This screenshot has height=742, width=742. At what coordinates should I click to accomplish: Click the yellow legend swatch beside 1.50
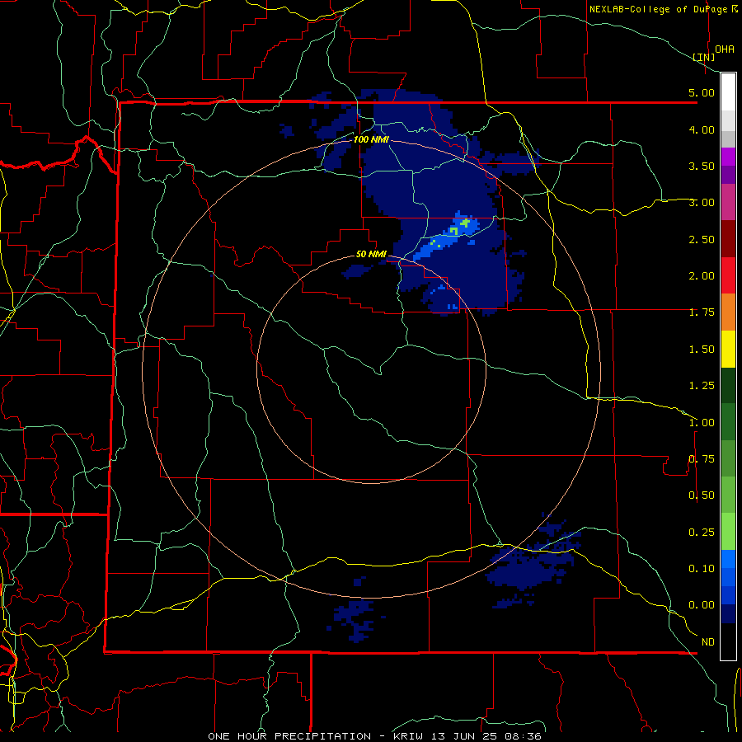point(728,349)
